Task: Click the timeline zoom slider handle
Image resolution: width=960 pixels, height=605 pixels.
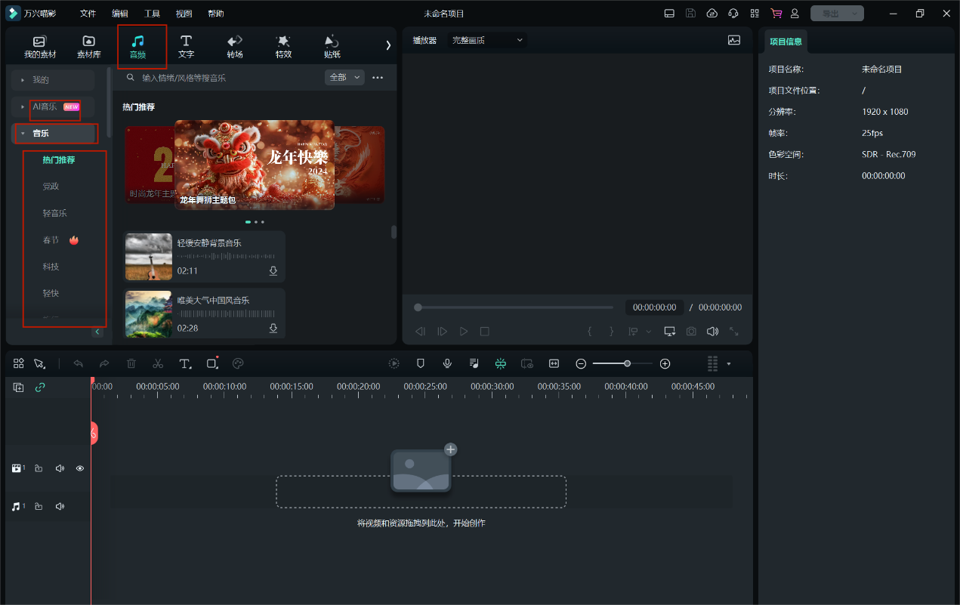Action: tap(627, 363)
